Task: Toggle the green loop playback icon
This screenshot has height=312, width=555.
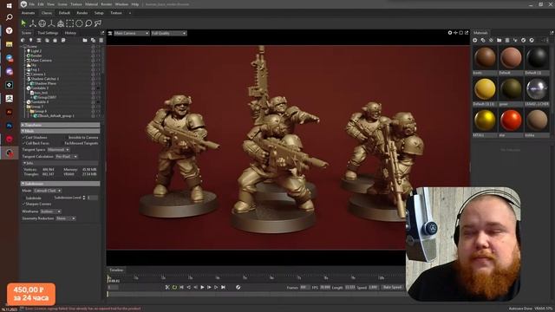Action: point(174,287)
